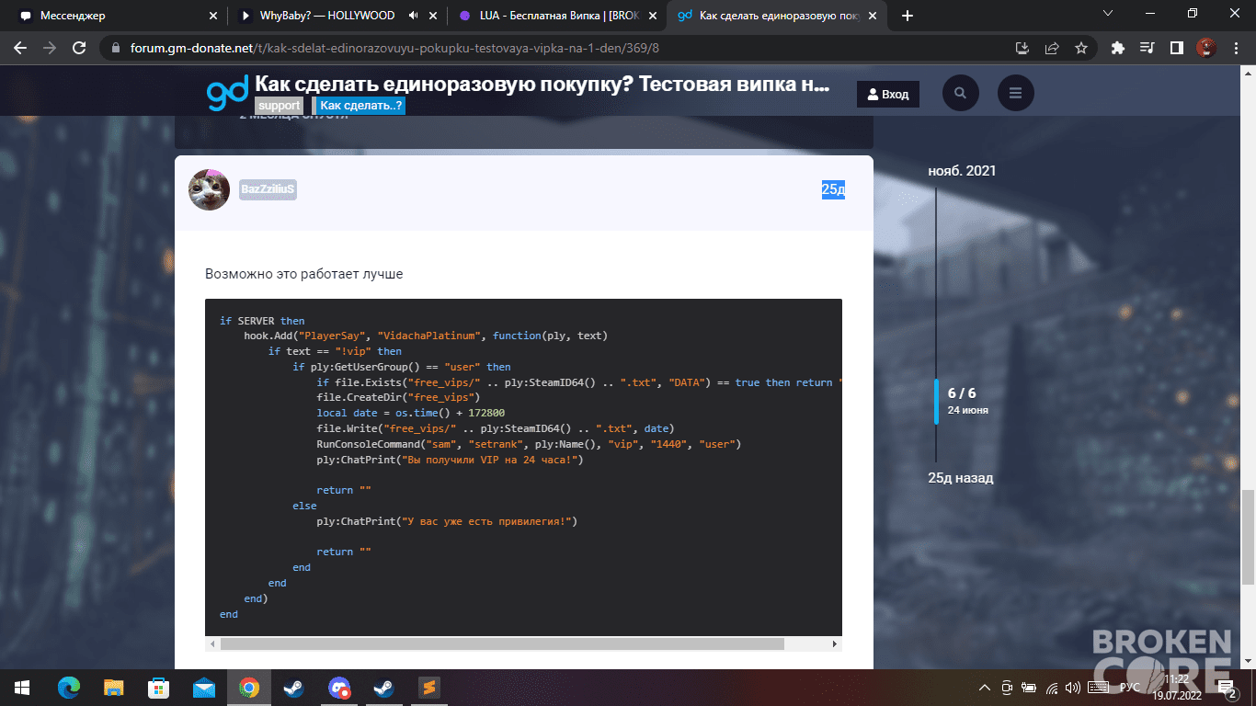Mute audio on the WhyBaby tab
Image resolution: width=1256 pixels, height=706 pixels.
pyautogui.click(x=414, y=16)
